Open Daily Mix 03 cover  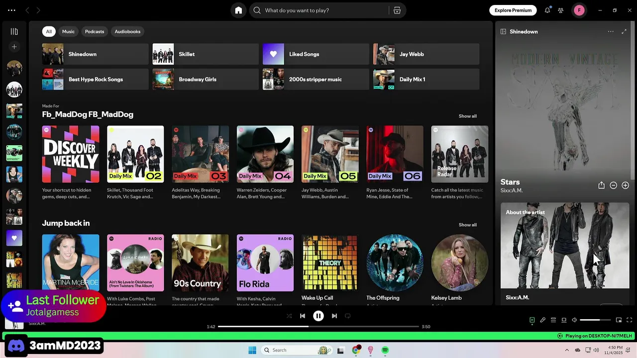200,154
